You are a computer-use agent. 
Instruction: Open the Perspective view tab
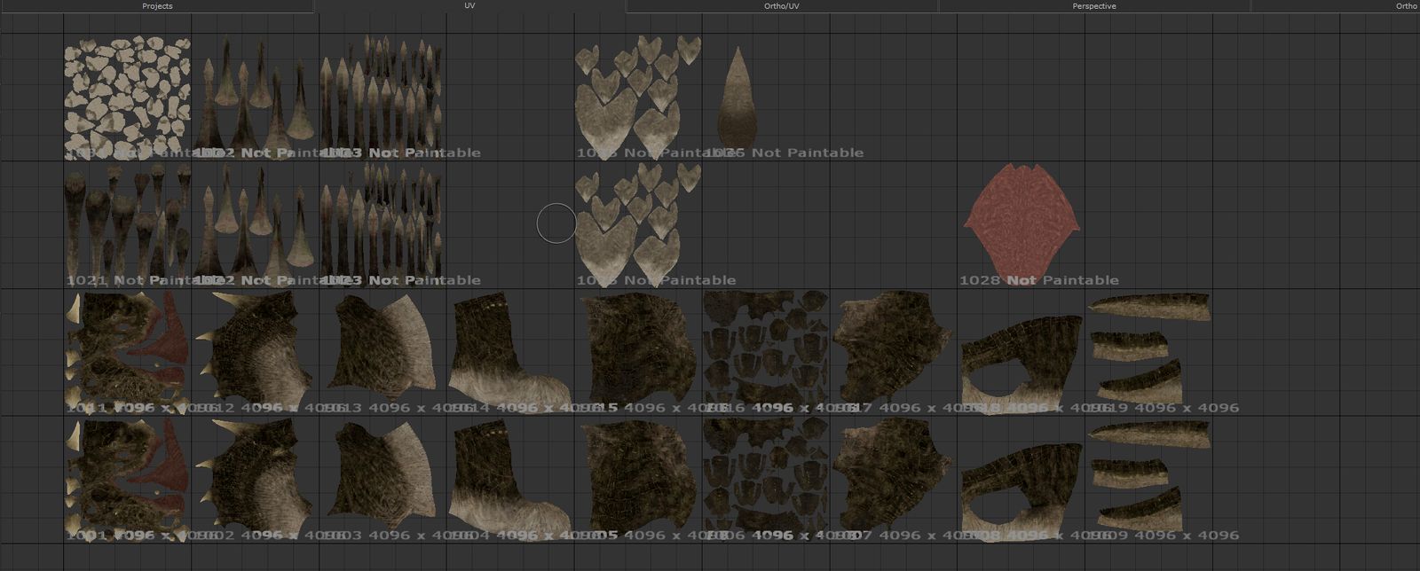[x=1093, y=6]
